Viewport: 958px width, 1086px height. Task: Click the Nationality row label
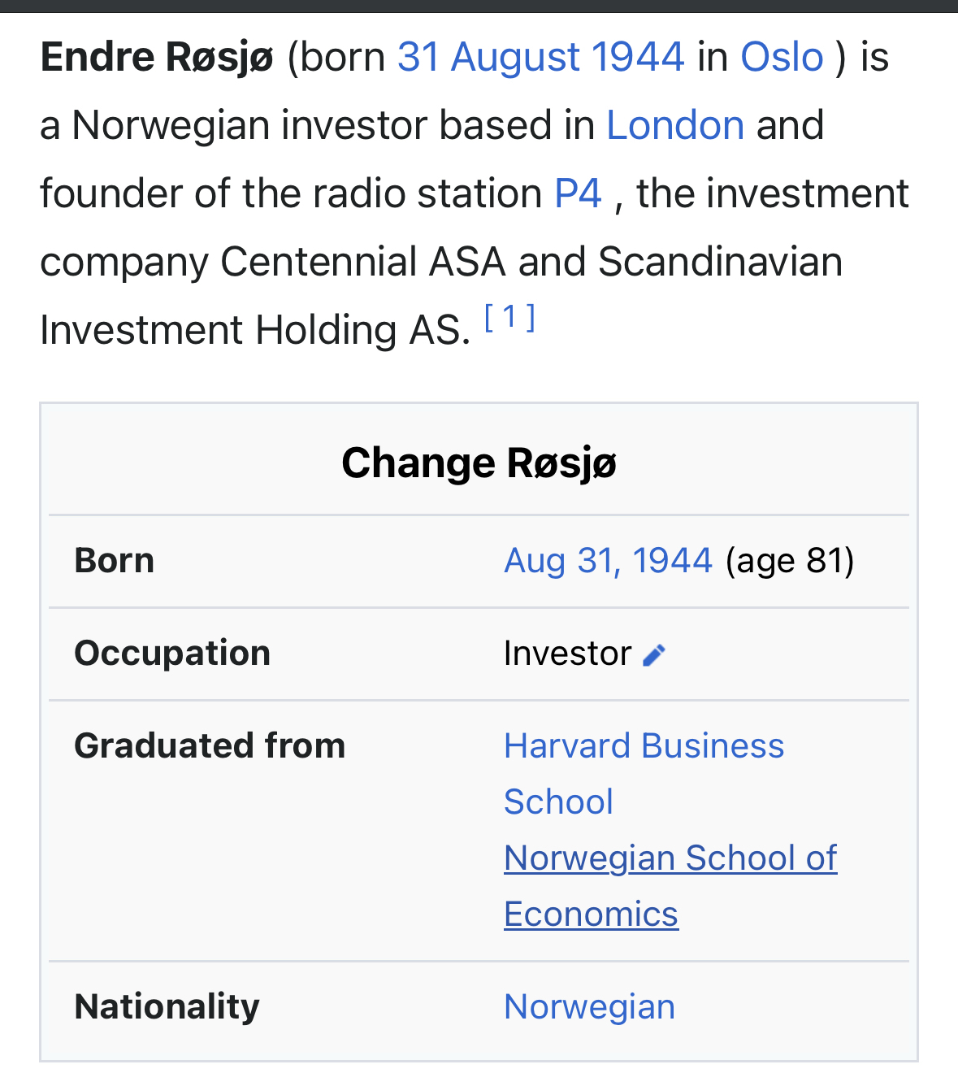(167, 1007)
